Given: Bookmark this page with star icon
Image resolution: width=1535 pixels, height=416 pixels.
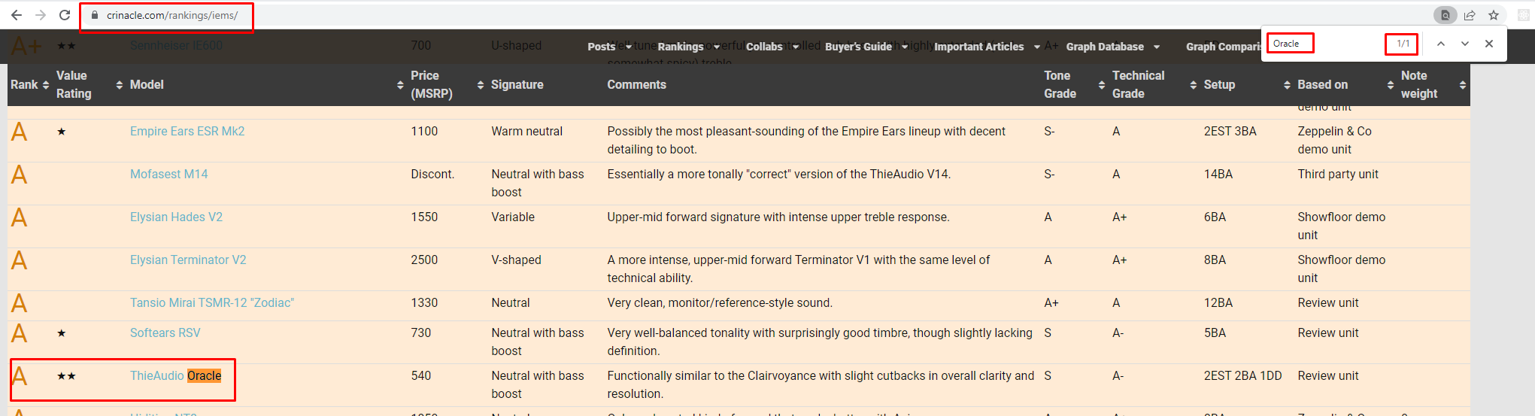Looking at the screenshot, I should tap(1494, 15).
